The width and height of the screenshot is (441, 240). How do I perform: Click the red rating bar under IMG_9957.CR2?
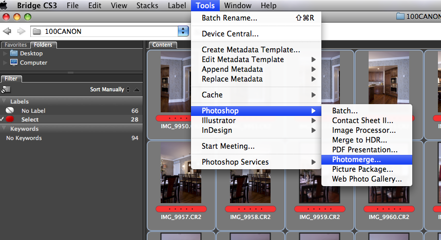(181, 209)
